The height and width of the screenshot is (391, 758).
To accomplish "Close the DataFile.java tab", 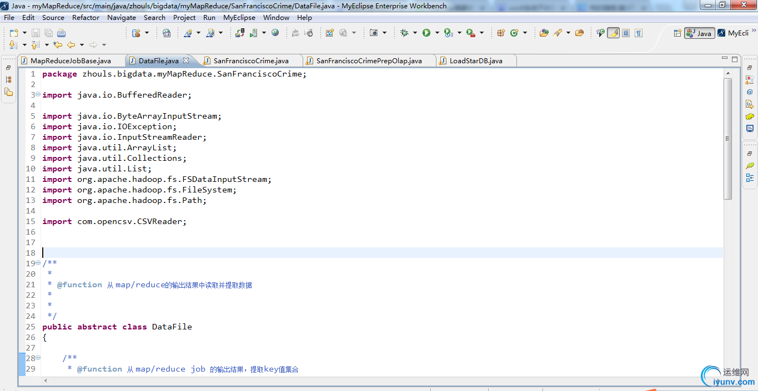I will [x=187, y=60].
